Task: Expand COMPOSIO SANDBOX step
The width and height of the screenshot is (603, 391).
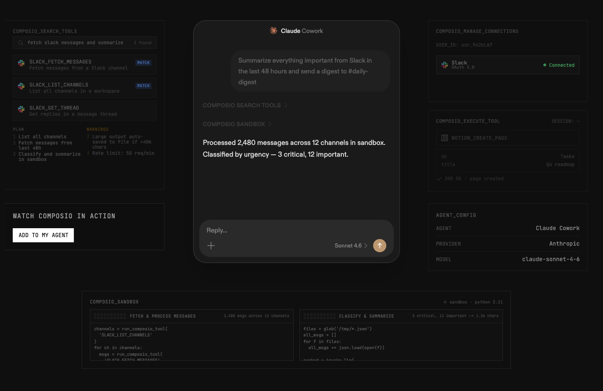Action: (237, 124)
